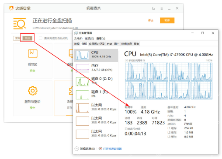
Task: Click the thread count 2389
Action: (142, 123)
